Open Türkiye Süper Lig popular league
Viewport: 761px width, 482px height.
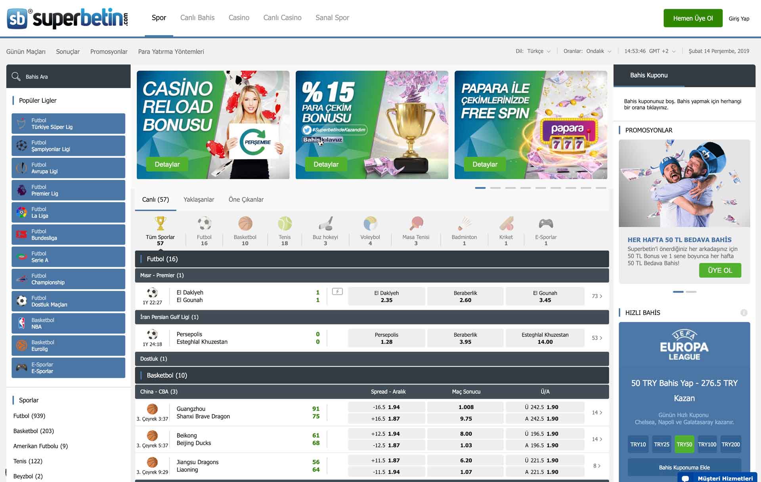click(x=68, y=124)
